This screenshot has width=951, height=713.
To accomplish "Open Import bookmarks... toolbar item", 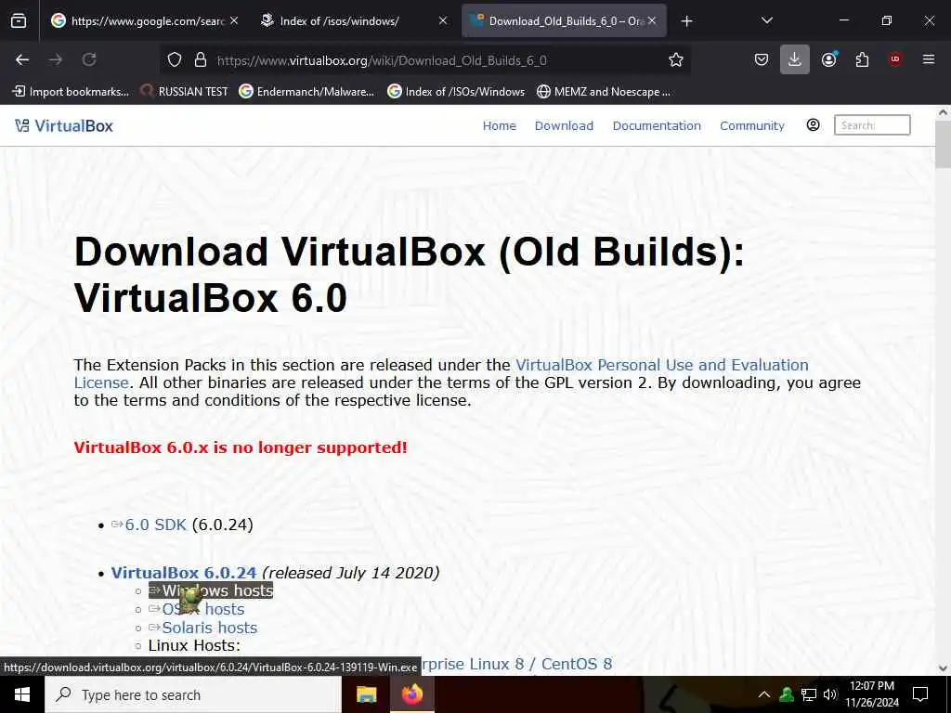I will [71, 92].
